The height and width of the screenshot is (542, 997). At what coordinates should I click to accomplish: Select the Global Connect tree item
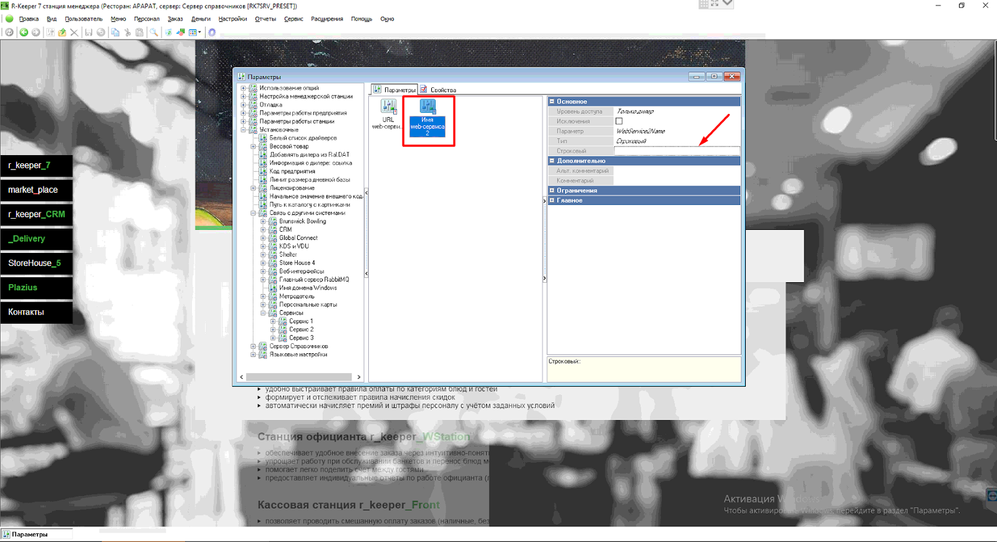click(298, 238)
